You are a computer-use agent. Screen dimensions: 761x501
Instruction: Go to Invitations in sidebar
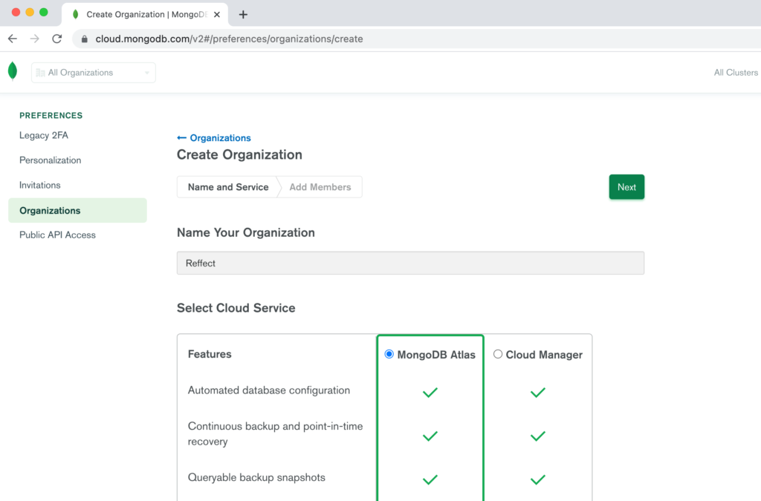40,185
